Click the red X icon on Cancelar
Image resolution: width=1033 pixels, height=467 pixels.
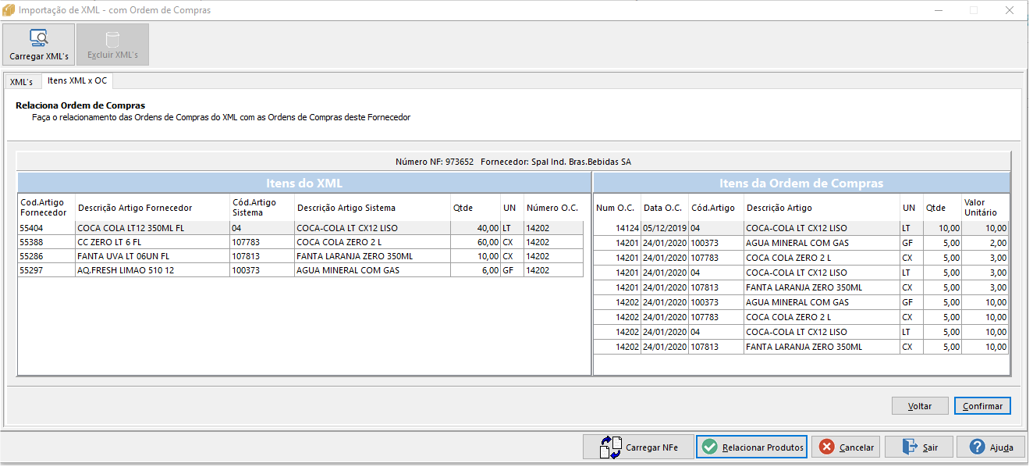click(825, 447)
